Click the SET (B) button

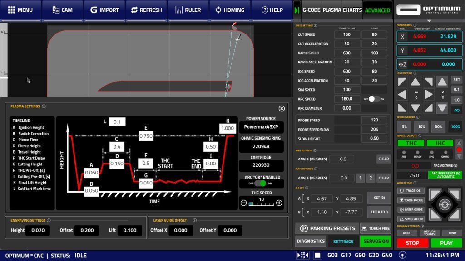(379, 198)
